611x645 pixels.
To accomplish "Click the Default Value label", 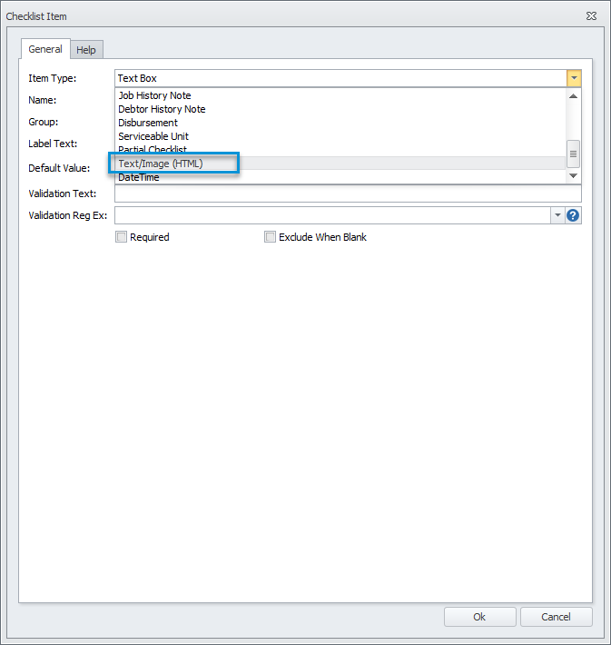I will click(59, 168).
